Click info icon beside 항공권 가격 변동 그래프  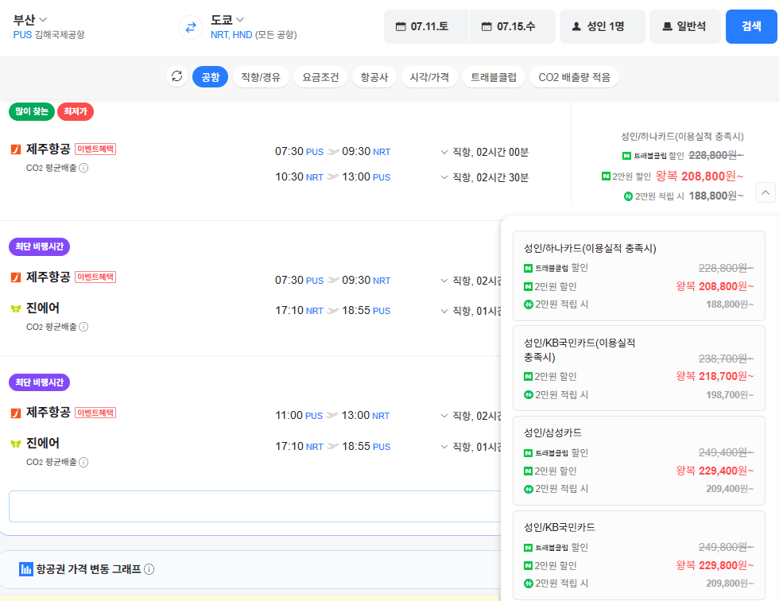point(149,569)
